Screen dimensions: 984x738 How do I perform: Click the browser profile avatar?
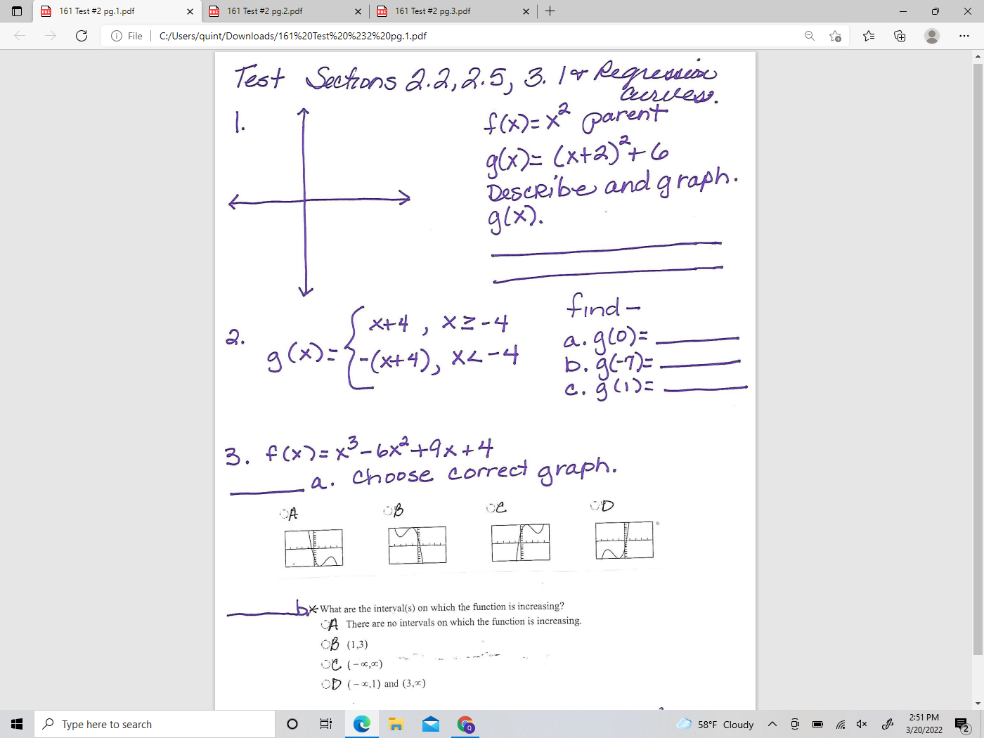click(x=932, y=35)
